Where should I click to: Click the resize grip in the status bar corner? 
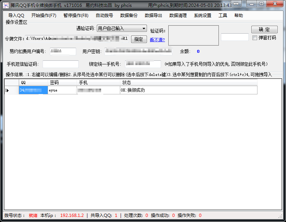pyautogui.click(x=280, y=216)
